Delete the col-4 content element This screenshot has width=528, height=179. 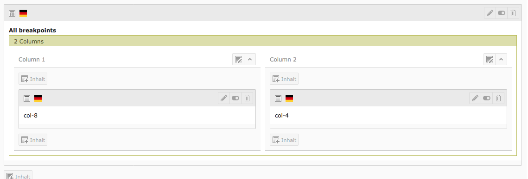click(x=498, y=98)
